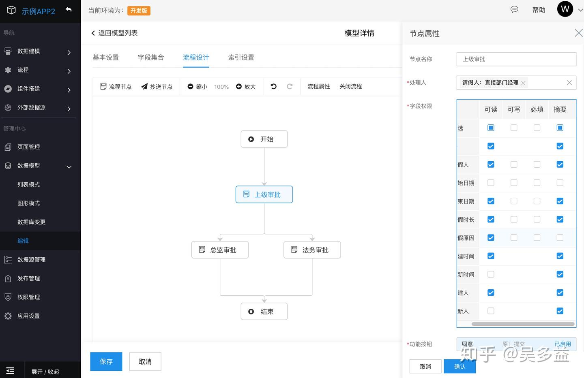
Task: Enable 可写 checkbox for 假原因 row
Action: coord(514,238)
